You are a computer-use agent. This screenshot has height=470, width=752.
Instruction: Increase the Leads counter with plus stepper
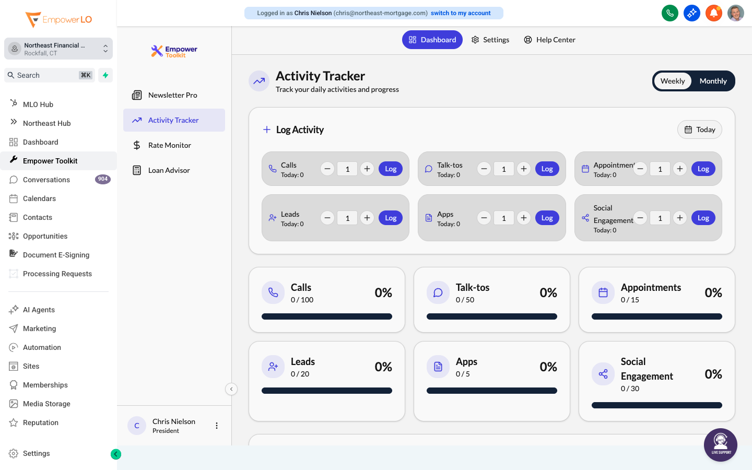click(367, 218)
